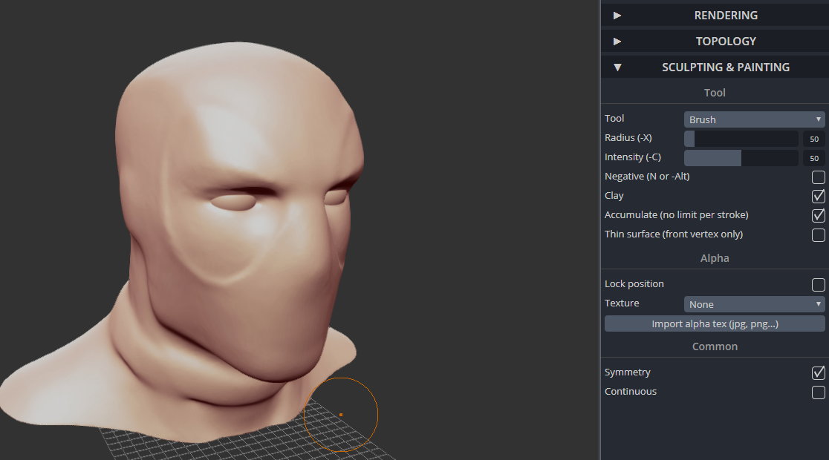Screen dimensions: 829x460
Task: Disable the Accumulate checkbox
Action: (818, 215)
